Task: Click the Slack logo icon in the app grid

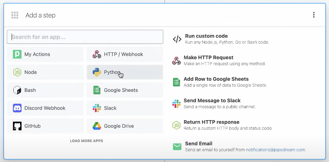Action: tap(97, 108)
